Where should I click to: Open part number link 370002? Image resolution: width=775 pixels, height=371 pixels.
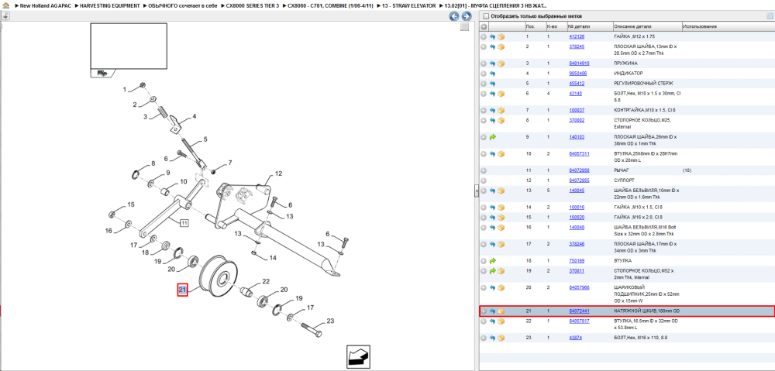click(x=577, y=120)
